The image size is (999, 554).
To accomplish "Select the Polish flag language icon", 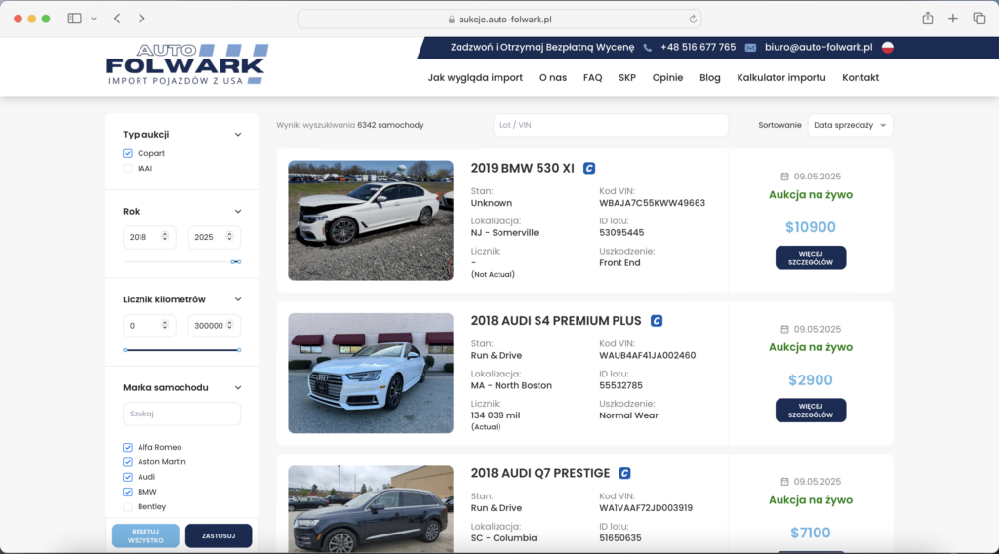I will [887, 47].
